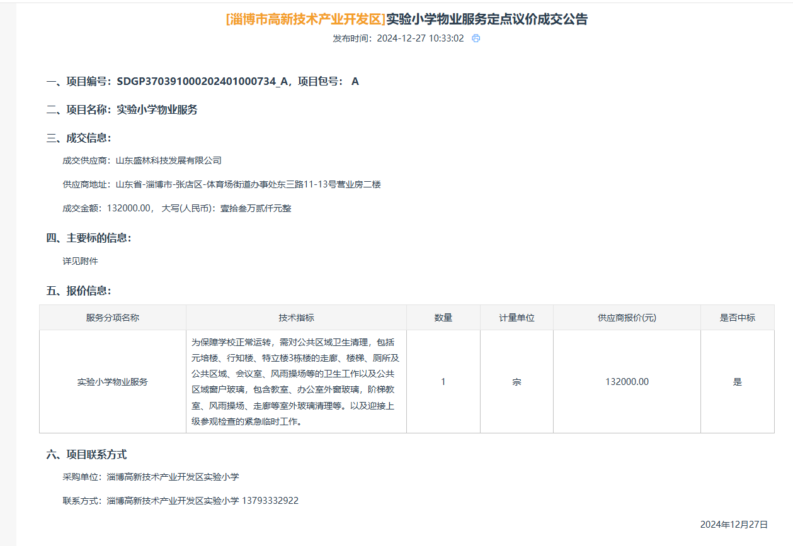Select the 技术指标 column header
This screenshot has height=546, width=793.
point(296,318)
